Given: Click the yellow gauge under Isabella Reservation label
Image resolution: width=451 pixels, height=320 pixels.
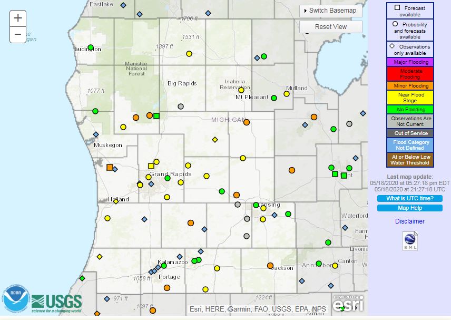Looking at the screenshot, I should [x=241, y=90].
